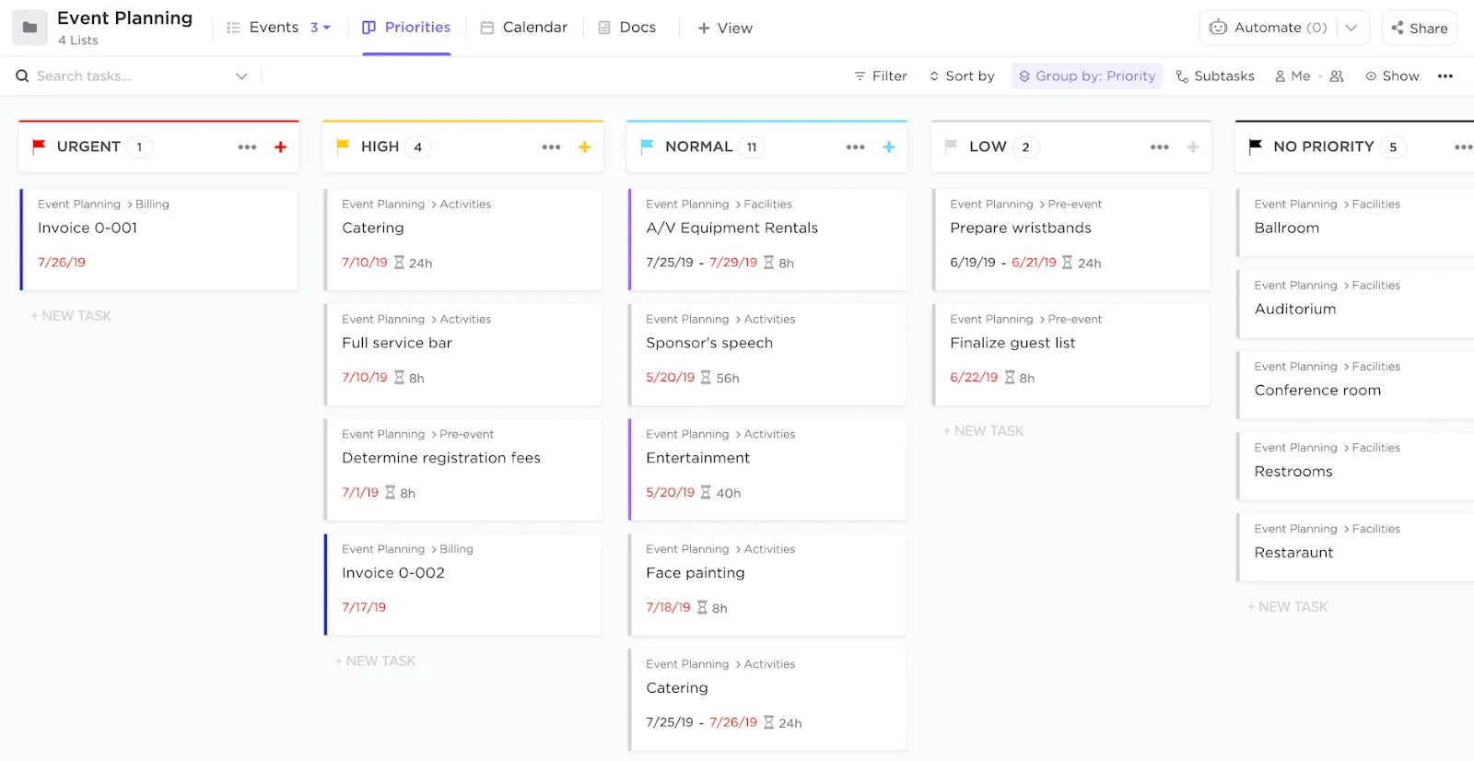Click hourglass estimate on High-priority Catering card
This screenshot has height=761, width=1474.
(399, 263)
